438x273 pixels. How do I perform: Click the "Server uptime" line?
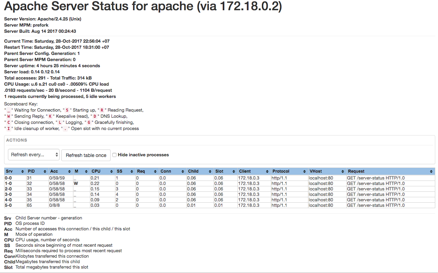pos(52,66)
